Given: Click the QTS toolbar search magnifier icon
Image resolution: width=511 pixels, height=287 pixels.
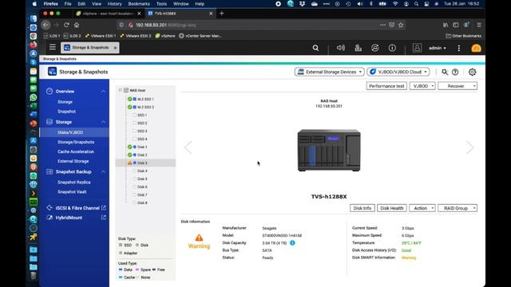Looking at the screenshot, I should click(x=315, y=48).
